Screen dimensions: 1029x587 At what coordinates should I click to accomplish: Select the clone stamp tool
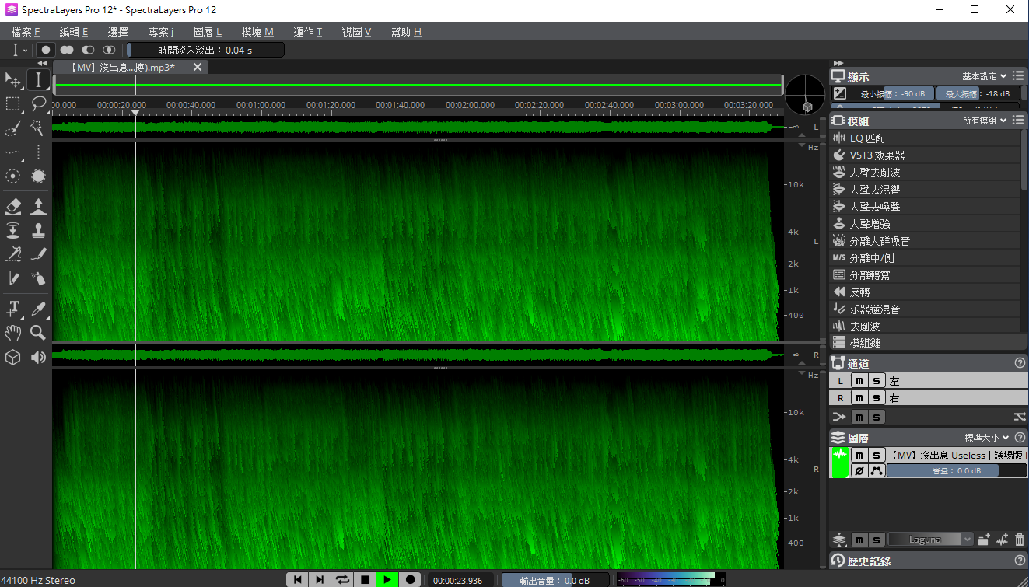pos(38,230)
